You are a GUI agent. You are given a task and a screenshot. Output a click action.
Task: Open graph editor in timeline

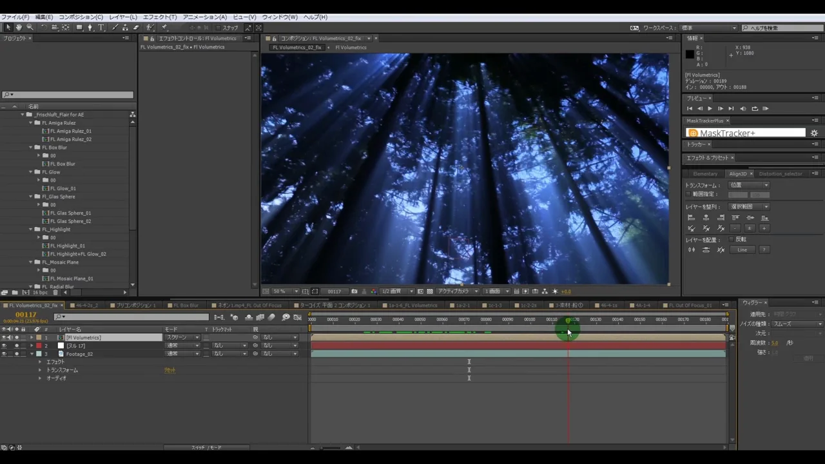point(297,317)
